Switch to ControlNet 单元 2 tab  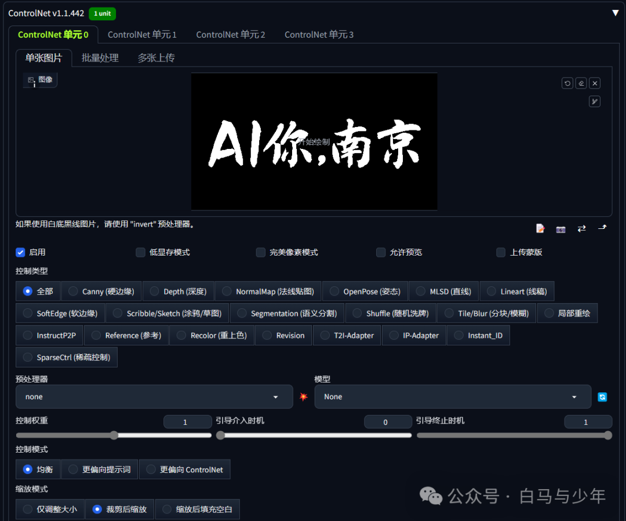pyautogui.click(x=230, y=34)
